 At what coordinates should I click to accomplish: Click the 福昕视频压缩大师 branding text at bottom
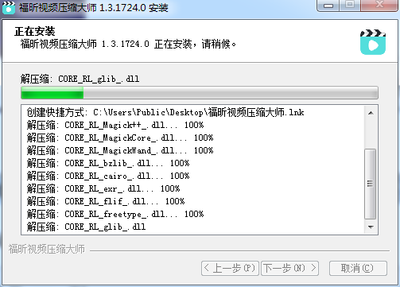click(47, 250)
